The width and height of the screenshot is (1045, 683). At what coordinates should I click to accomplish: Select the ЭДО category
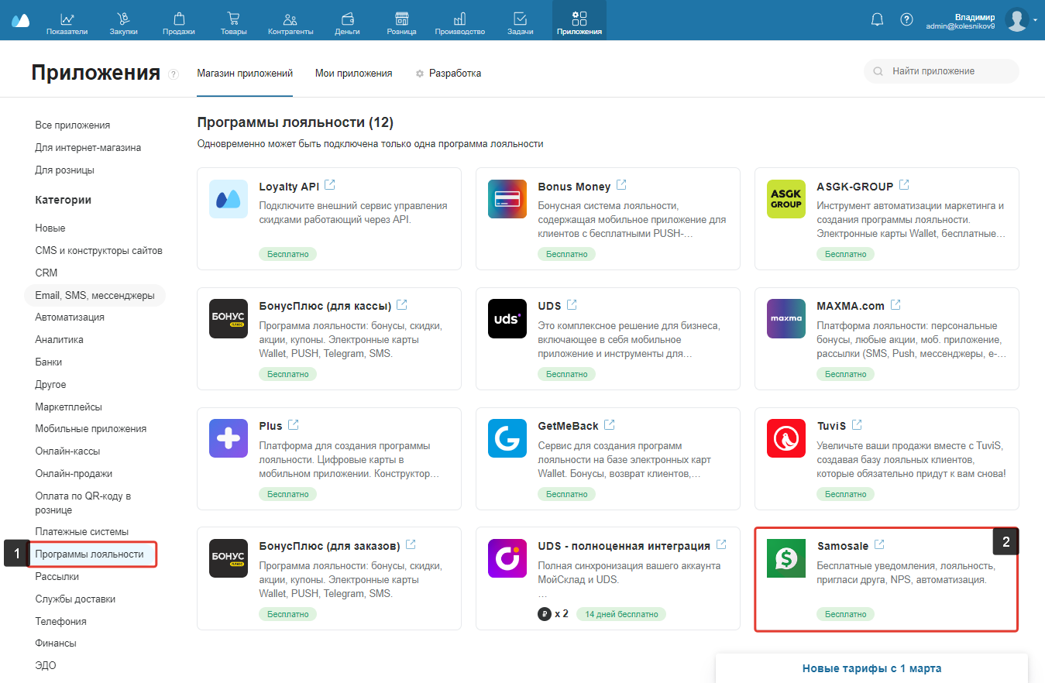point(46,665)
